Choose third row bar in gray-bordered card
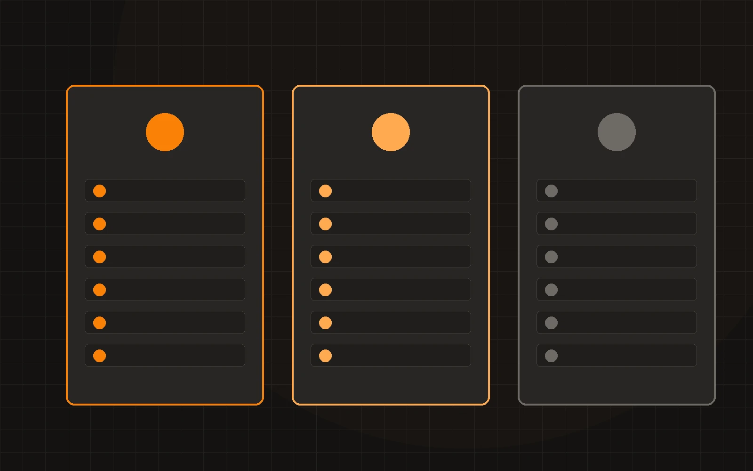Viewport: 753px width, 471px height. point(617,256)
